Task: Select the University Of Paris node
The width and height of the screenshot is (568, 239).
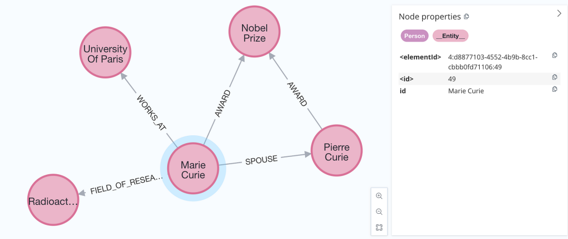Action: (105, 52)
